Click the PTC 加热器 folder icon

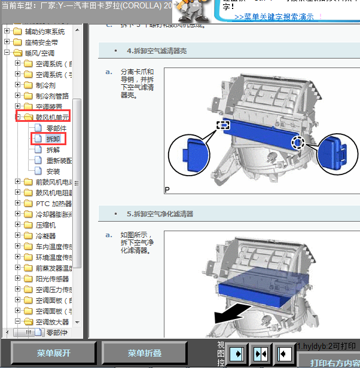point(28,204)
